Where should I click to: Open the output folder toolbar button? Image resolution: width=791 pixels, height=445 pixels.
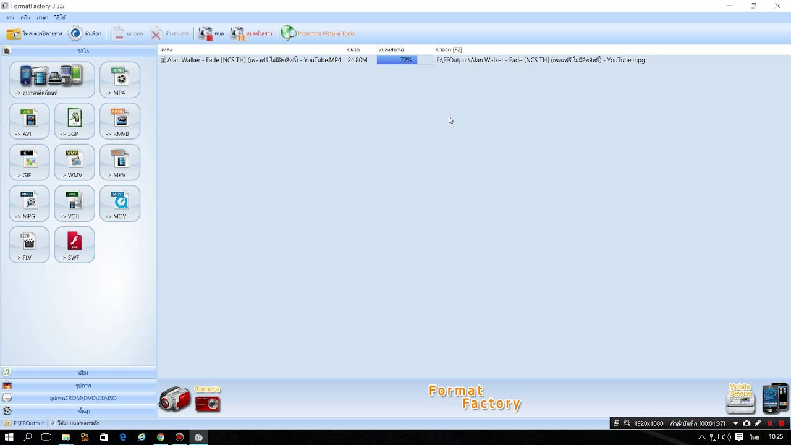(x=34, y=33)
